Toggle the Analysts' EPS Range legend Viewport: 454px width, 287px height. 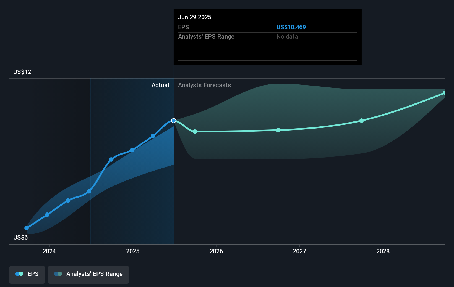pyautogui.click(x=88, y=274)
